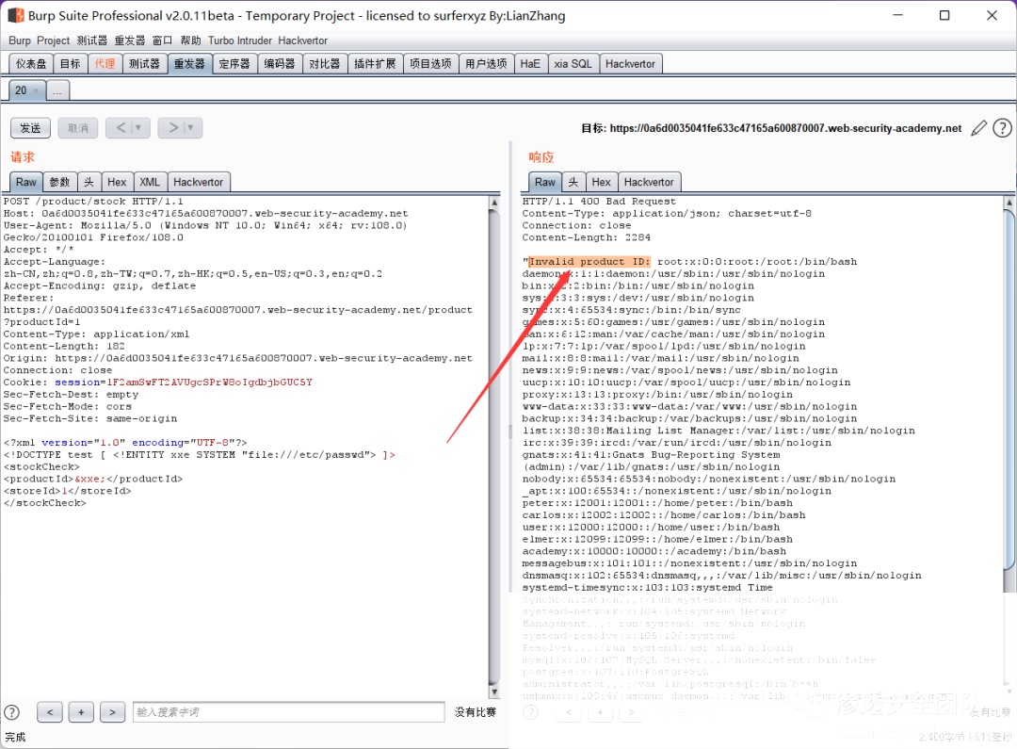
Task: Click the 发送 send button
Action: tap(30, 128)
